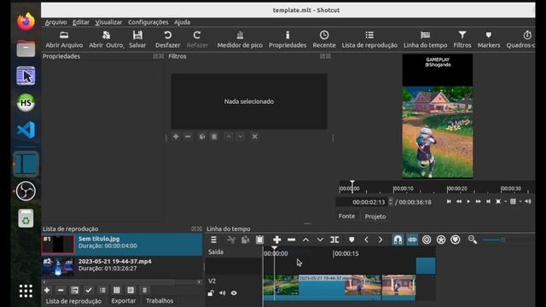The width and height of the screenshot is (546, 307).
Task: Open player grid display options
Action: click(513, 201)
